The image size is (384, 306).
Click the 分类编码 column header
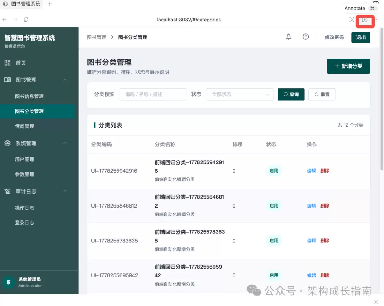click(101, 144)
